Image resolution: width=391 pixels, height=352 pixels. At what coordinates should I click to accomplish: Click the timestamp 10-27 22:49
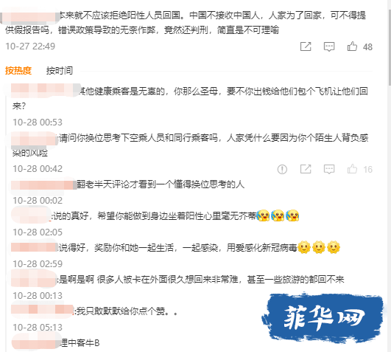click(x=30, y=46)
